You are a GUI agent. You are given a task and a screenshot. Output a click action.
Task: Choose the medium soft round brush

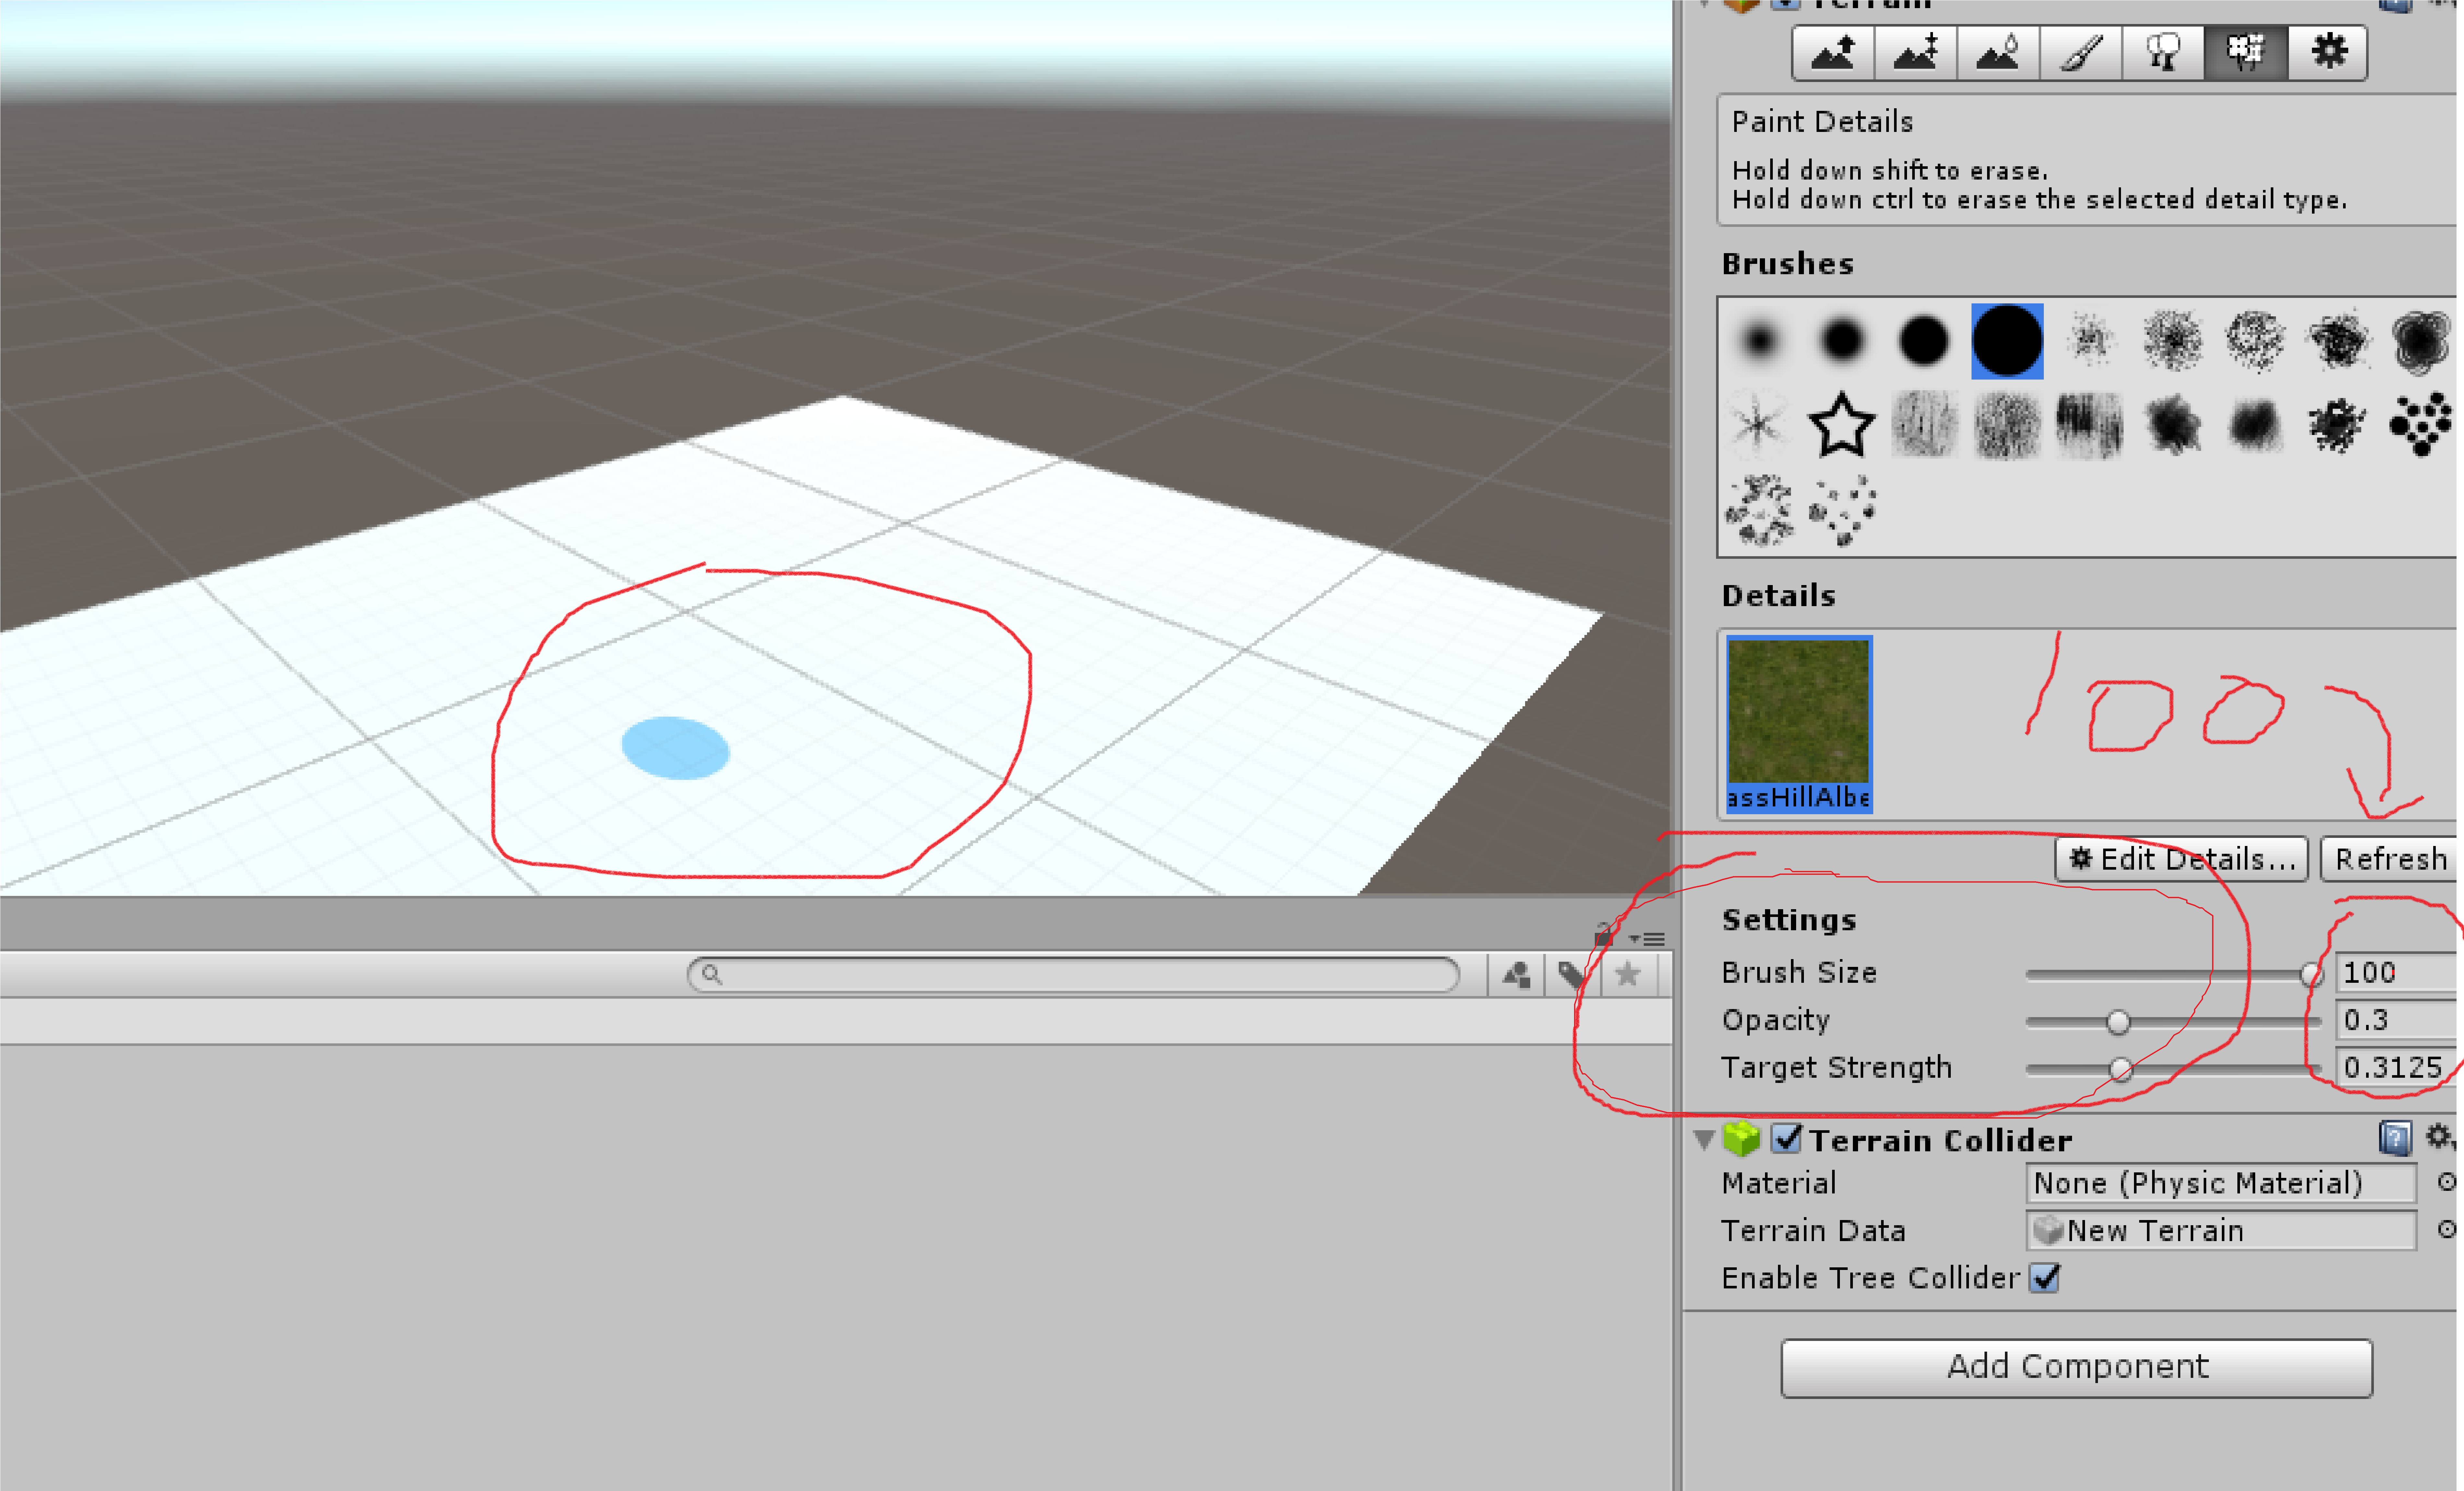pos(1842,341)
